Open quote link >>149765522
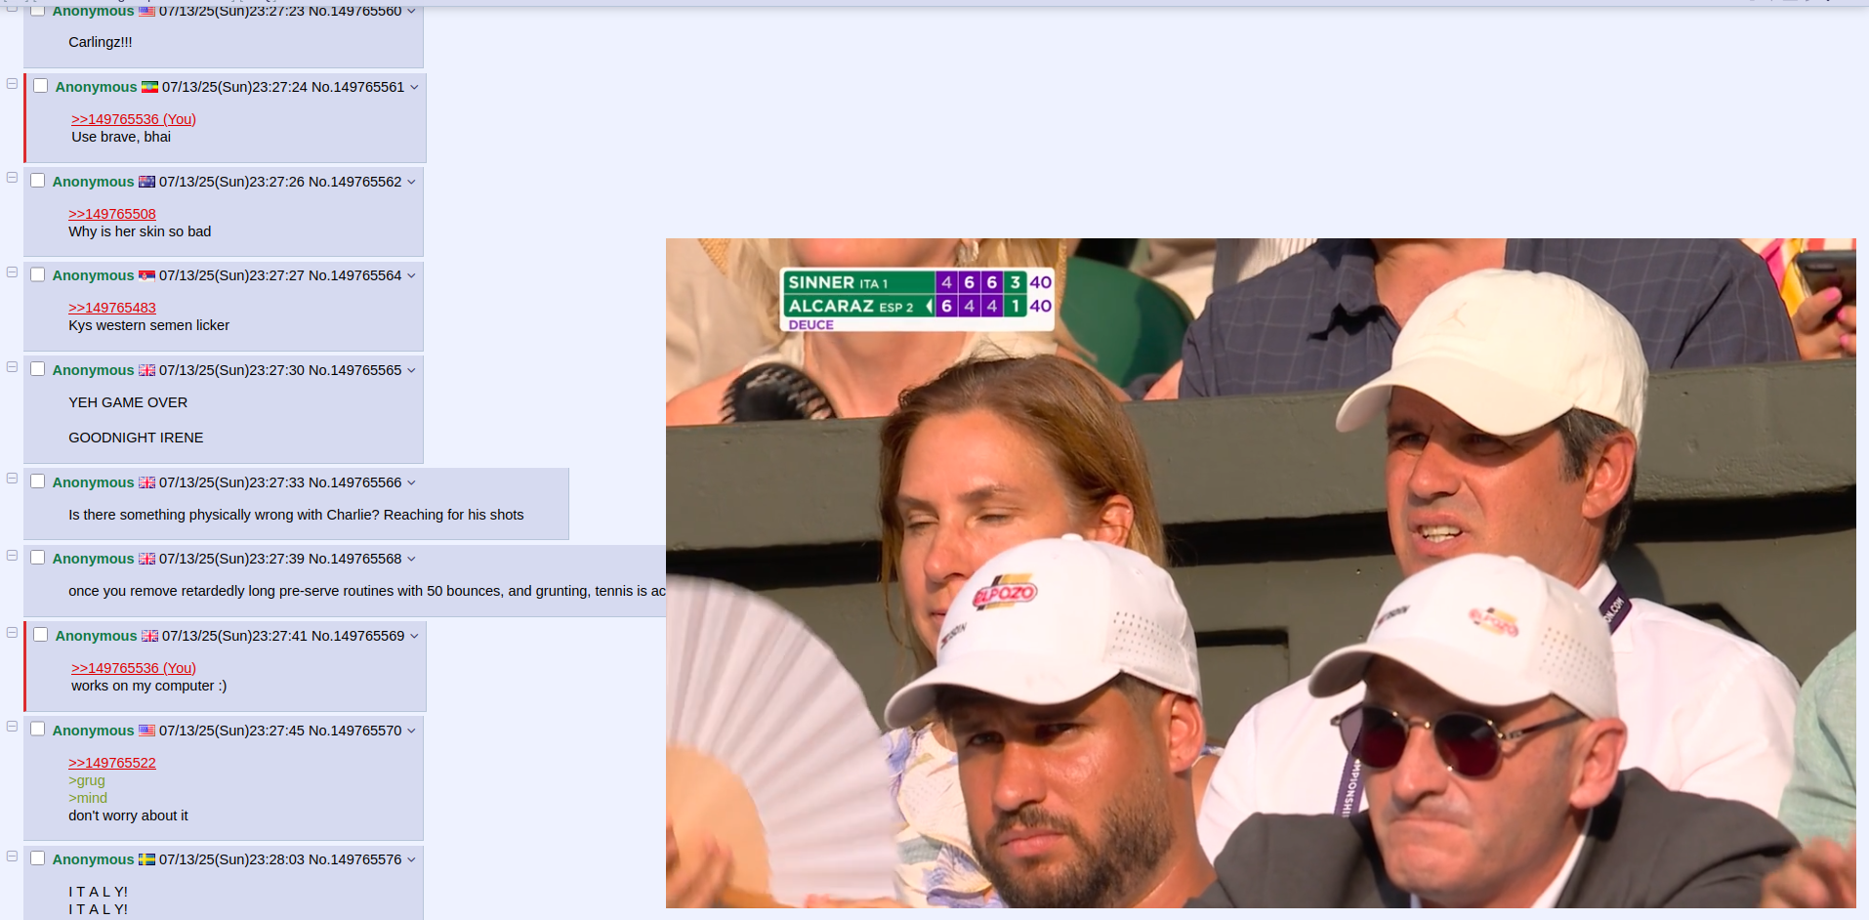 112,763
